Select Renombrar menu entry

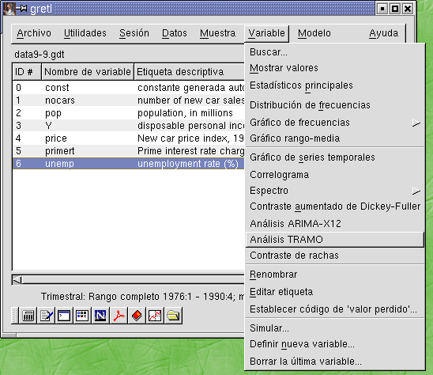click(335, 275)
